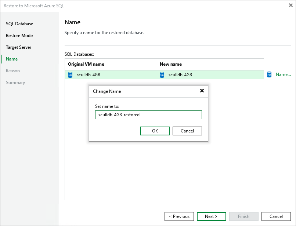Open the Restore Mode wizard step

pos(19,36)
